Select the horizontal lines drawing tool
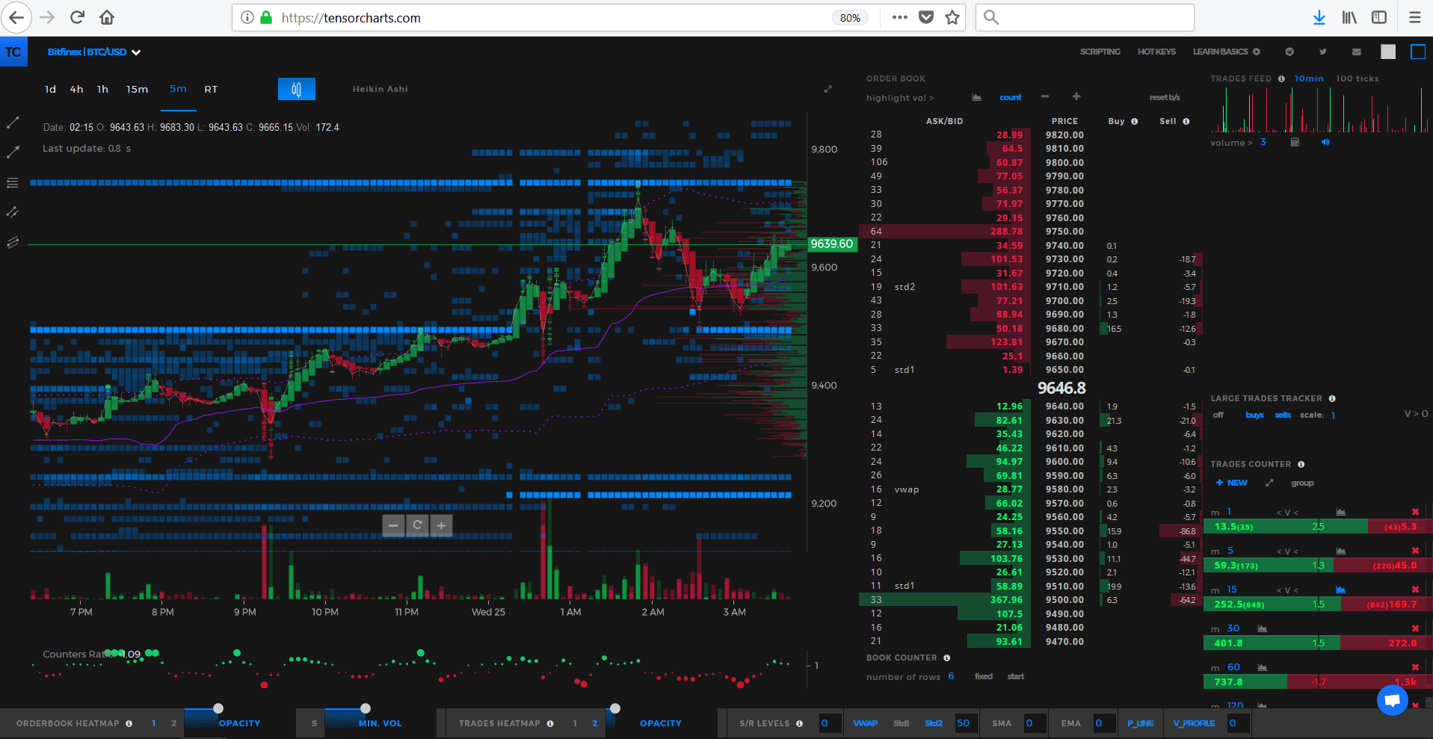This screenshot has width=1433, height=739. [13, 182]
